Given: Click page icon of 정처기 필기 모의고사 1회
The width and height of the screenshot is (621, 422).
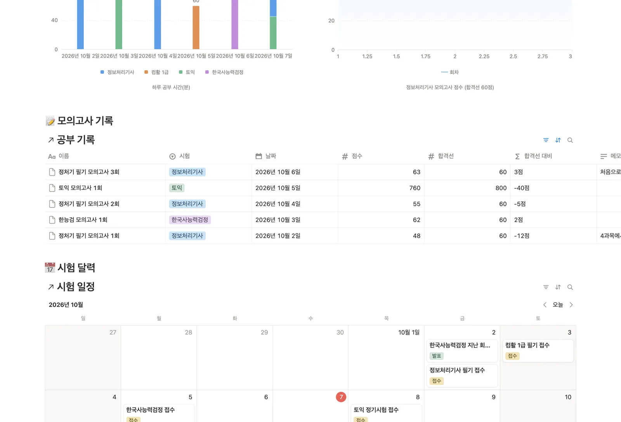Looking at the screenshot, I should click(x=52, y=235).
